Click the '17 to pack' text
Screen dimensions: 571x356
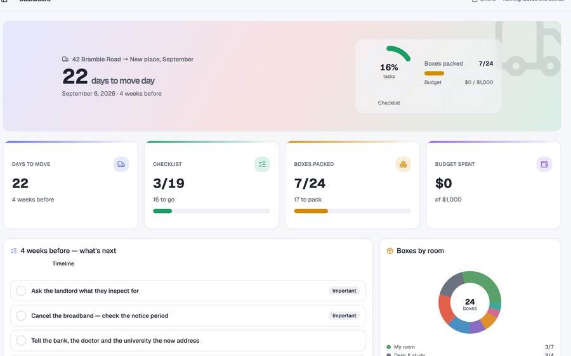pyautogui.click(x=308, y=200)
